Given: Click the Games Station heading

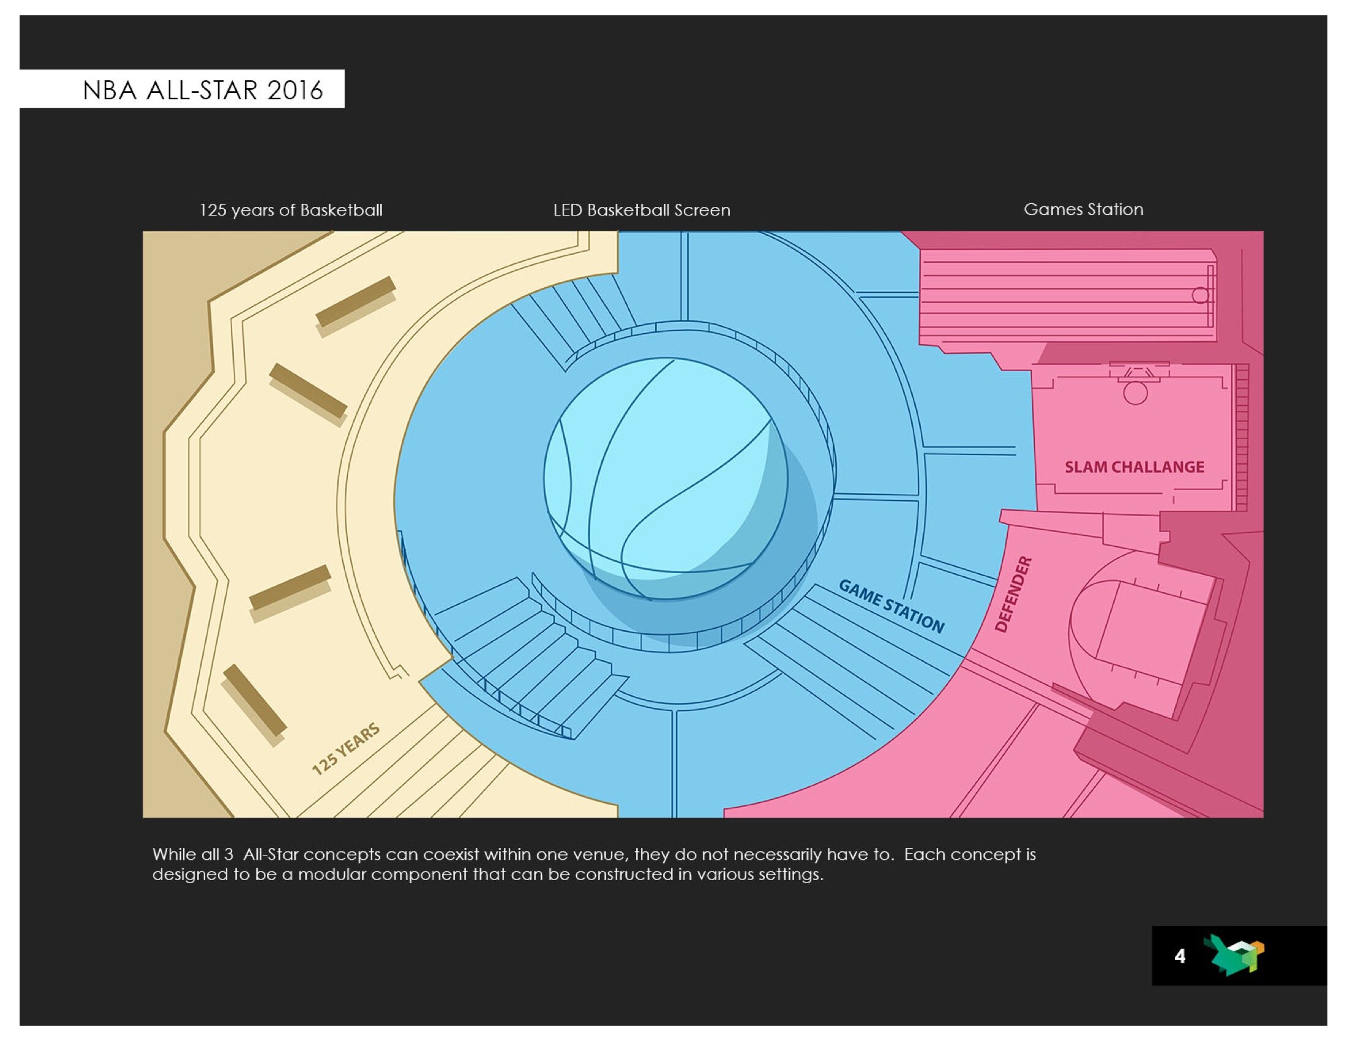Looking at the screenshot, I should click(x=1084, y=209).
